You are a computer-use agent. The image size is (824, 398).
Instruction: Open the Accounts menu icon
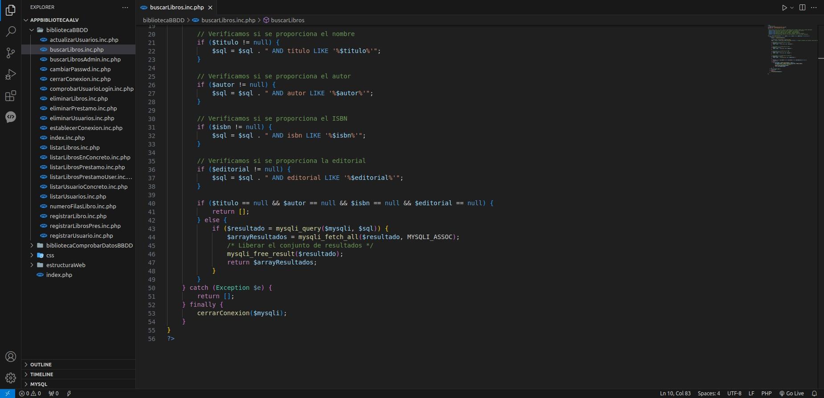pos(11,357)
